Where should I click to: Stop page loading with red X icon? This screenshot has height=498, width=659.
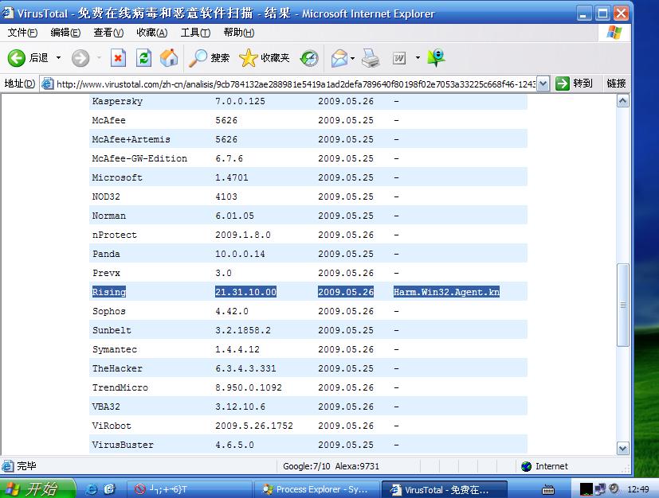click(118, 58)
